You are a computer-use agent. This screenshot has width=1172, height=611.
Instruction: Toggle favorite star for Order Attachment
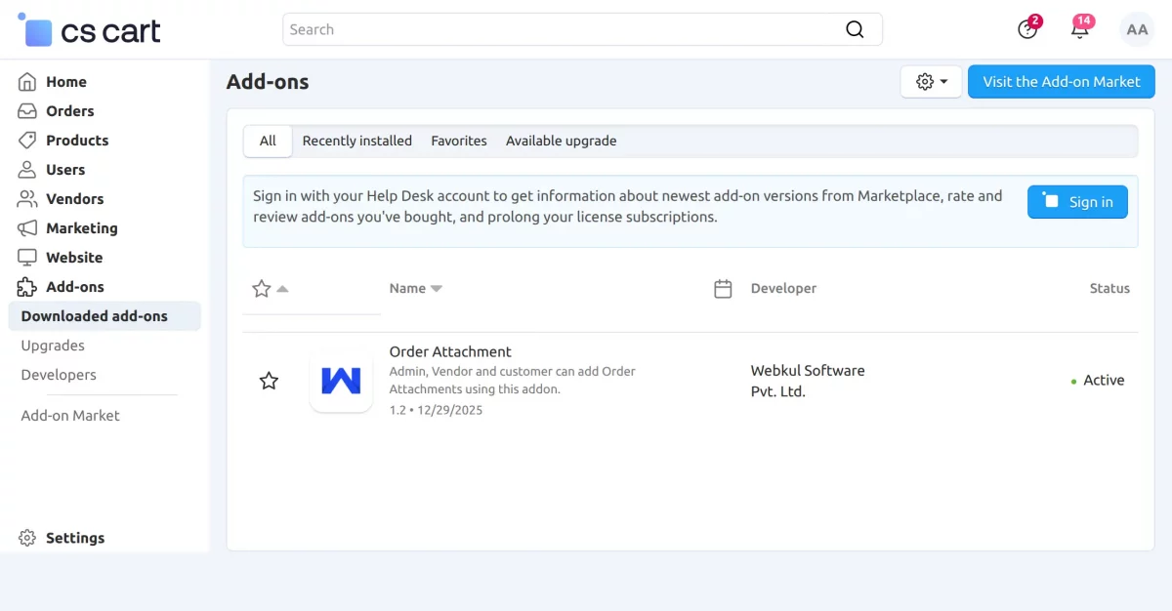click(269, 381)
